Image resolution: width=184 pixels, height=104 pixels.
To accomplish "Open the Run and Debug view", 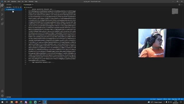I will (2, 19).
